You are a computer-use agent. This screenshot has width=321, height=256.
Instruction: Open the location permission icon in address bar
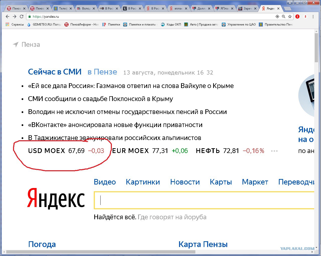click(x=277, y=16)
